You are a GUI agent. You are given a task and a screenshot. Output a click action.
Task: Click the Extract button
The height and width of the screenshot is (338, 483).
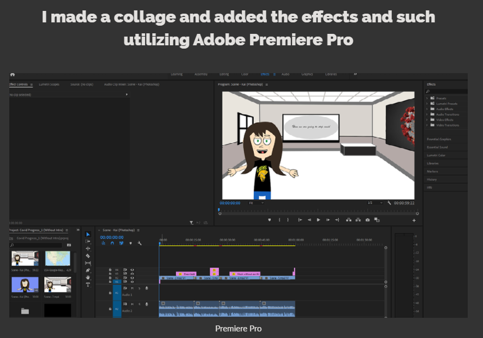pyautogui.click(x=358, y=220)
